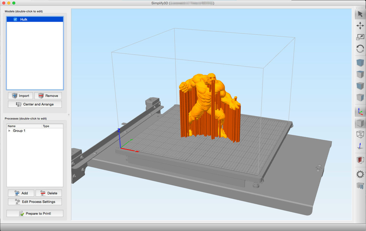This screenshot has height=231, width=366.
Task: Click the Name column header
Action: (x=24, y=126)
